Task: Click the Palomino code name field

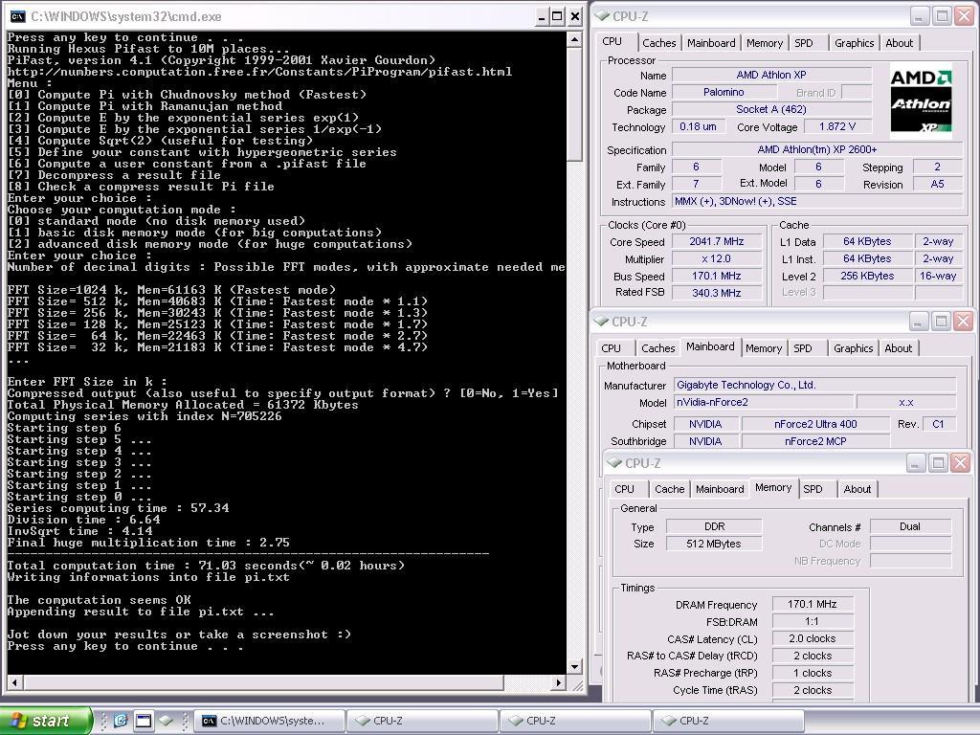Action: coord(724,92)
